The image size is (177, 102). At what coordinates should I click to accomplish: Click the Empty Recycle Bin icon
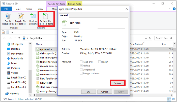(8, 19)
